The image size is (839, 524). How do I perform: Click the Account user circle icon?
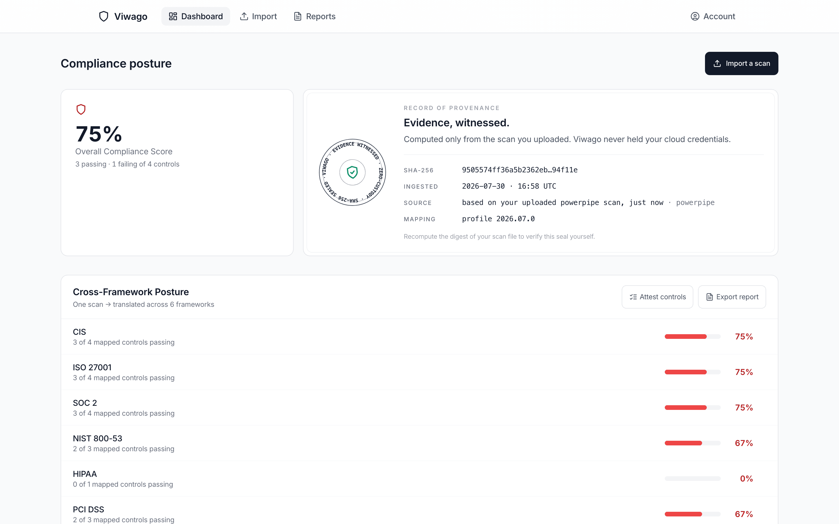tap(695, 16)
